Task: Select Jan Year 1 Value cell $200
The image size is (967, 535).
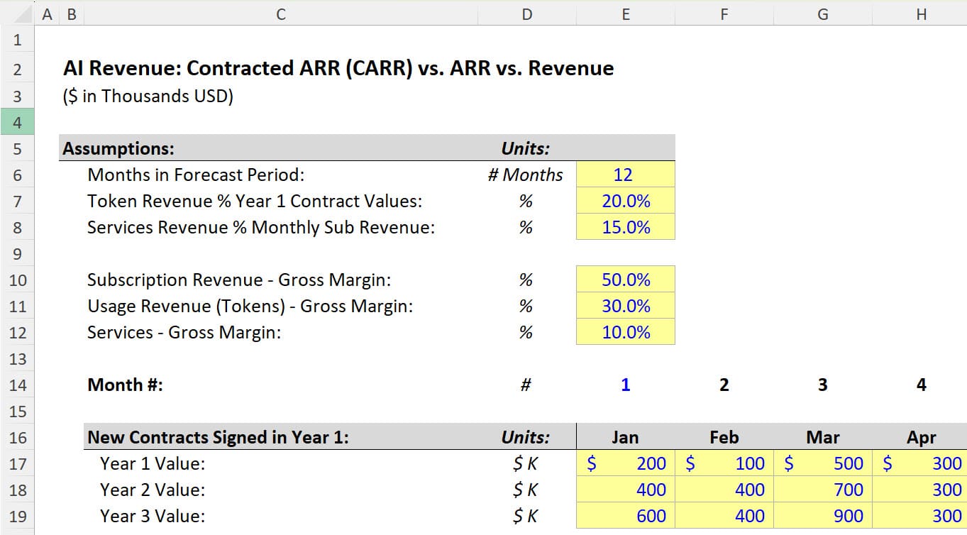Action: point(625,463)
